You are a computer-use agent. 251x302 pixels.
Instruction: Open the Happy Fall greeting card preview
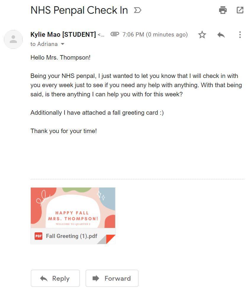click(73, 208)
